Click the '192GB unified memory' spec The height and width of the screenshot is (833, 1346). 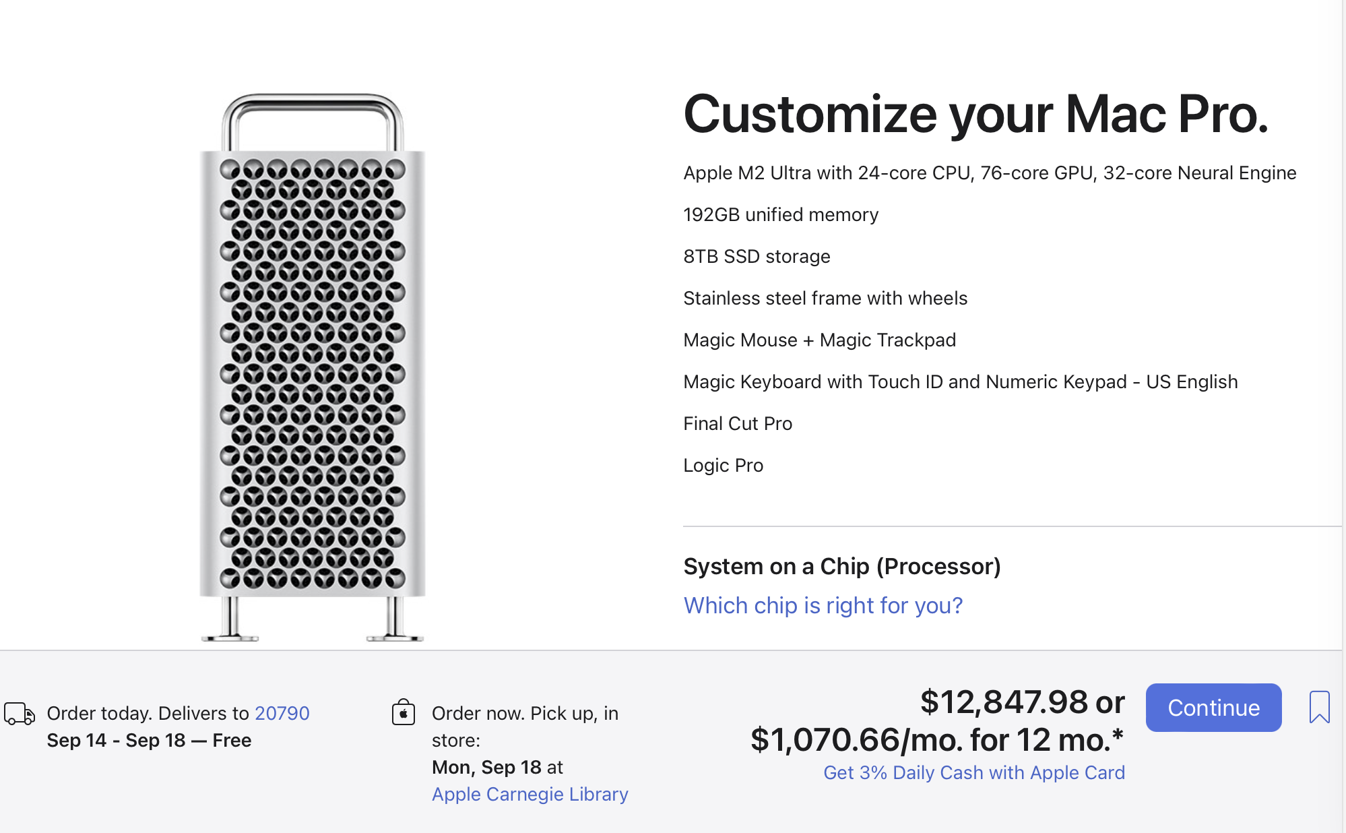pyautogui.click(x=780, y=215)
